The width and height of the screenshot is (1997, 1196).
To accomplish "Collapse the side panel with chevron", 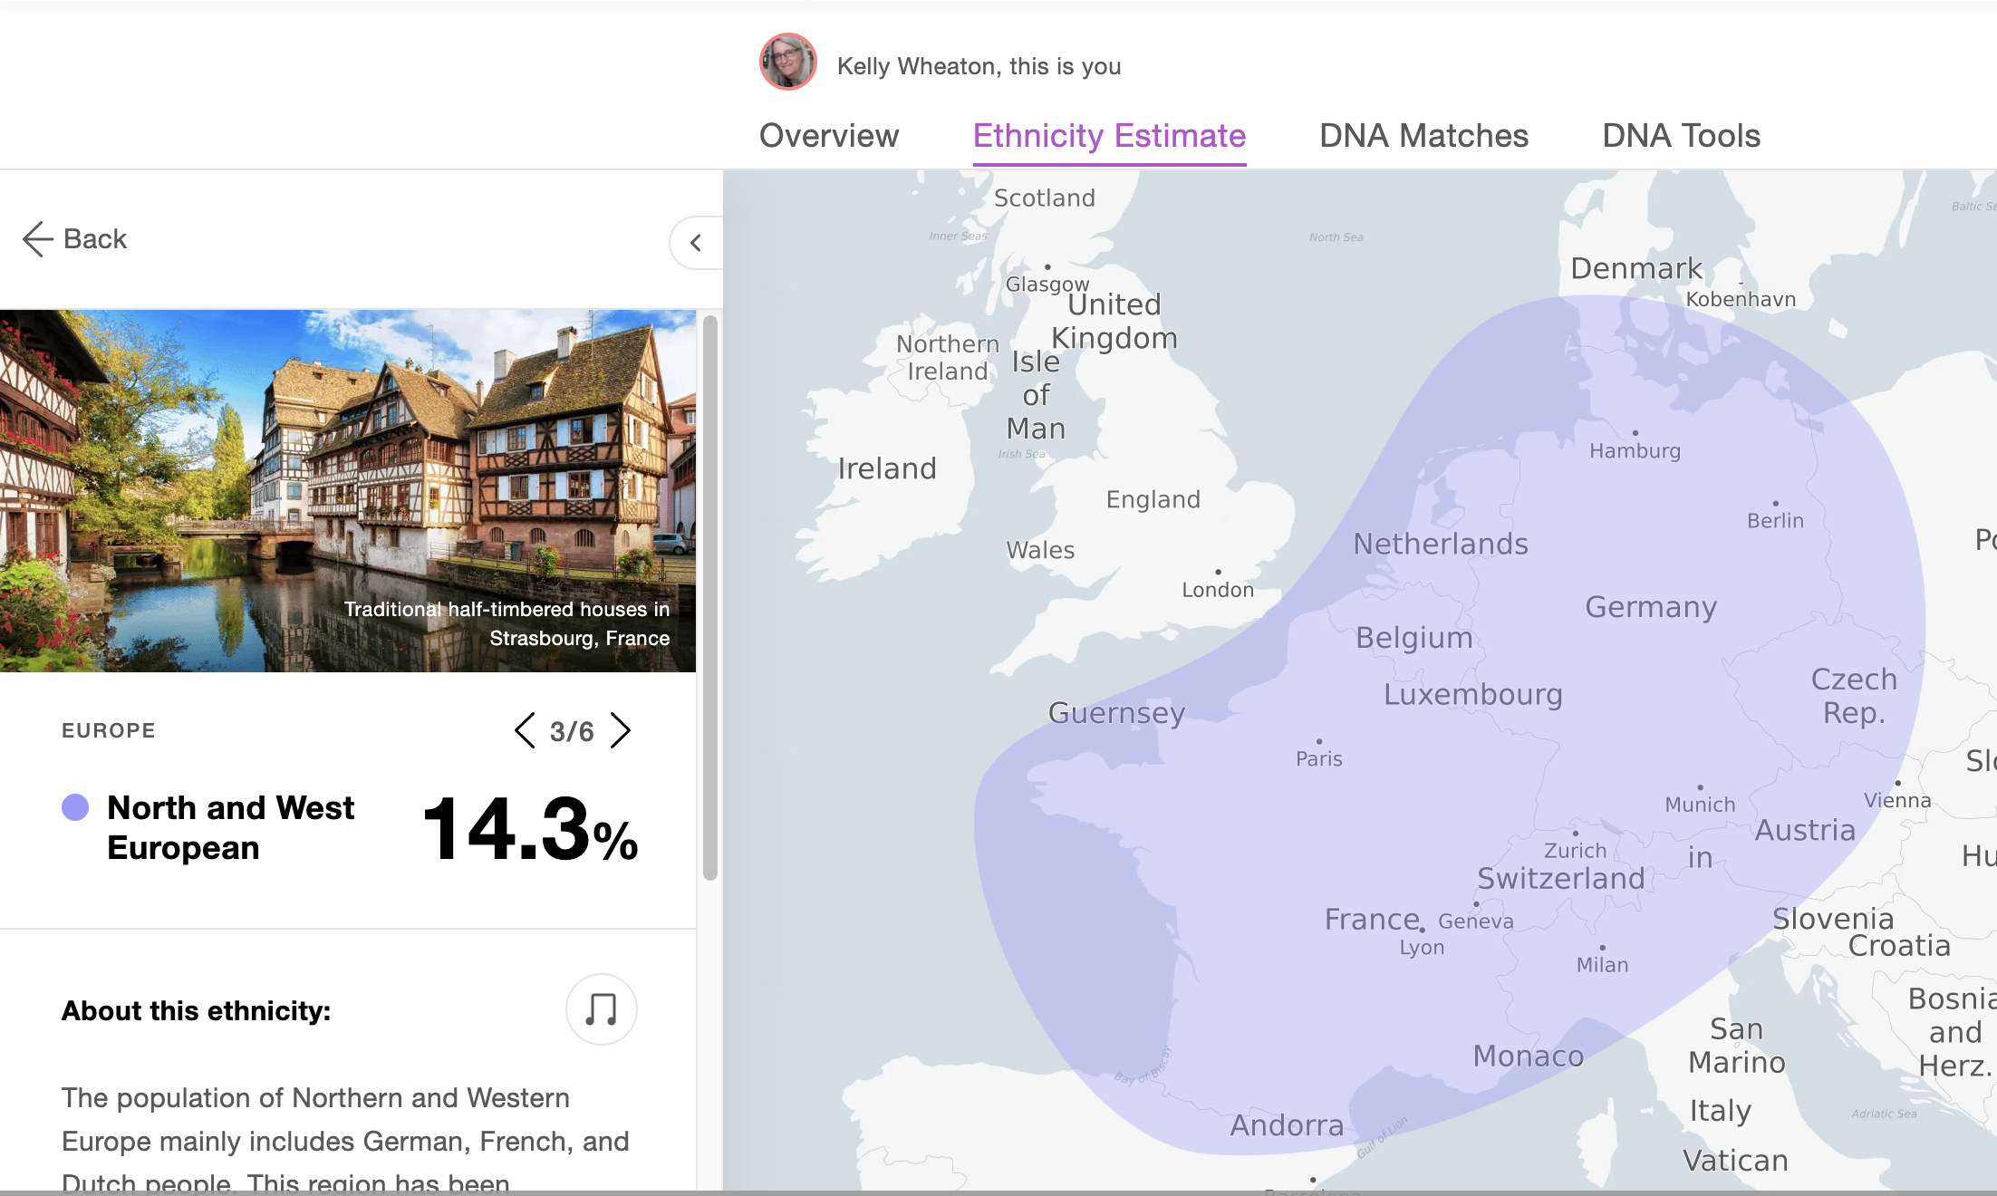I will [x=696, y=243].
